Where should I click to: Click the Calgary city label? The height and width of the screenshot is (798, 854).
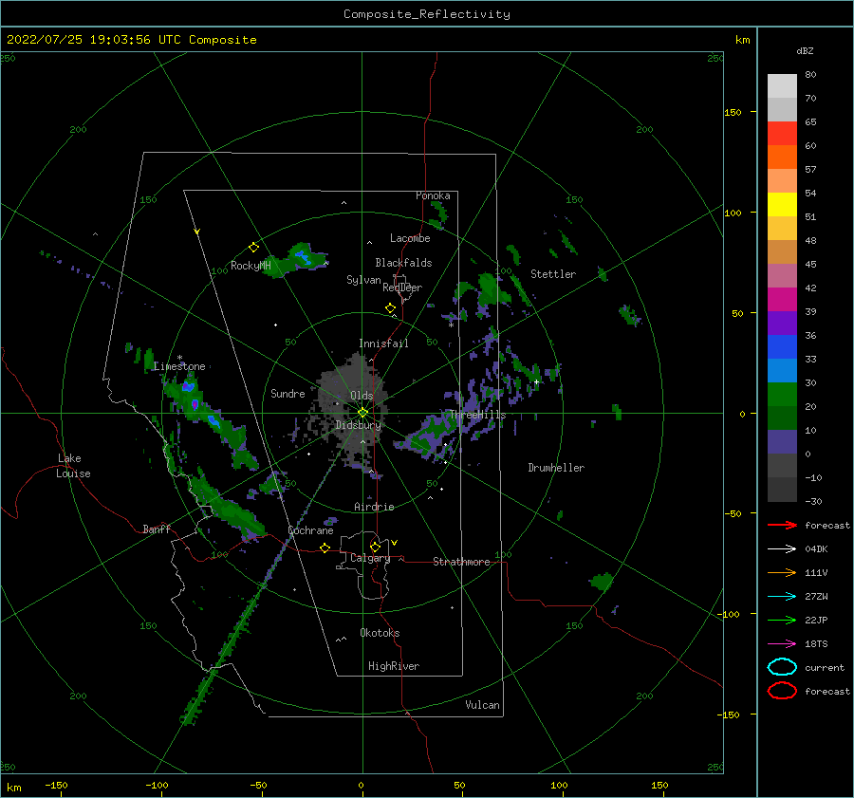click(370, 558)
